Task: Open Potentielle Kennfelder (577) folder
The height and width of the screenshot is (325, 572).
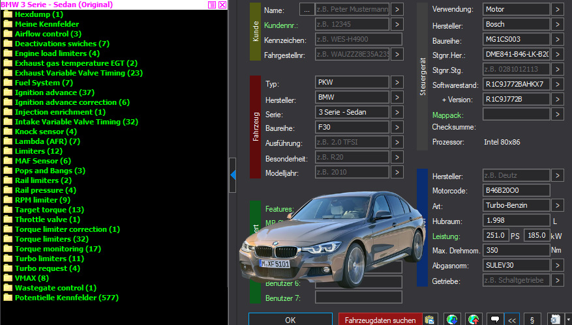Action: (61, 298)
